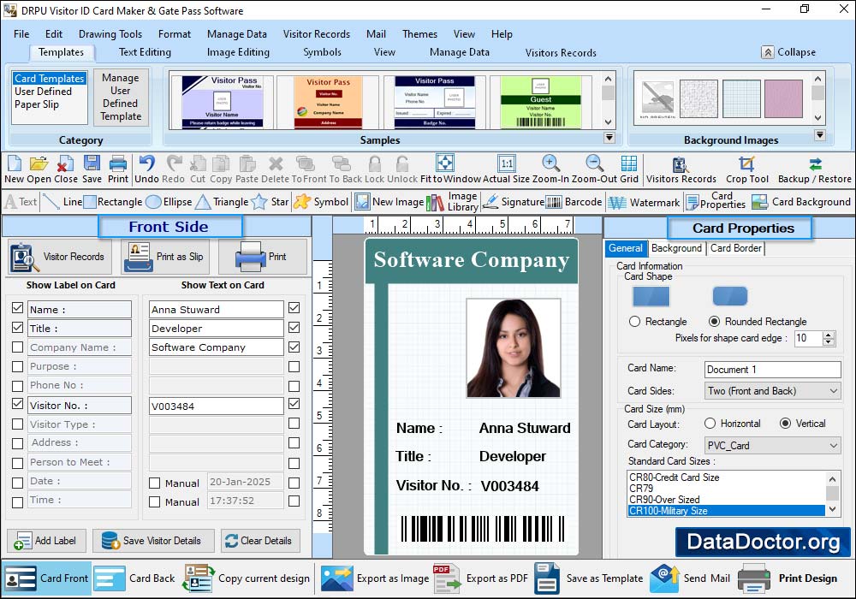This screenshot has width=856, height=599.
Task: Uncheck the Name label checkbox
Action: [x=17, y=308]
